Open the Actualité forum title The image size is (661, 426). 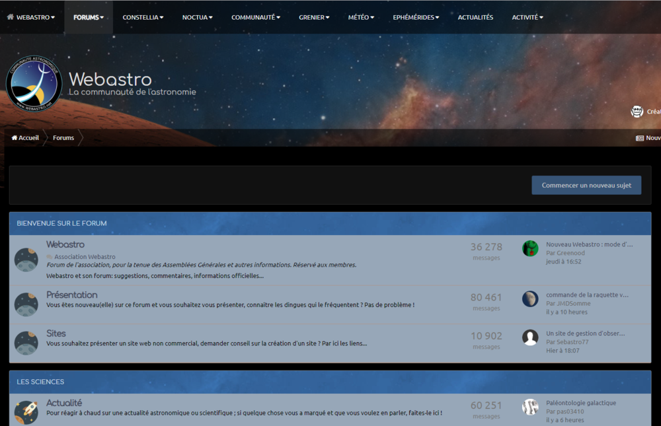(x=64, y=403)
